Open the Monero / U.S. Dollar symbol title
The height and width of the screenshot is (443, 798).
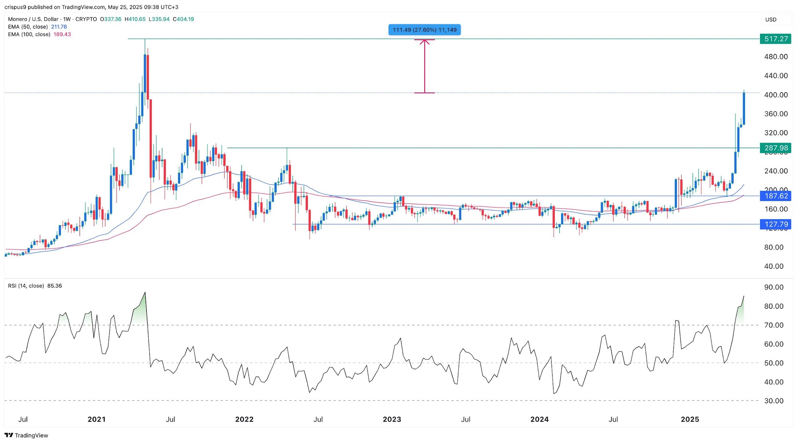tap(33, 19)
